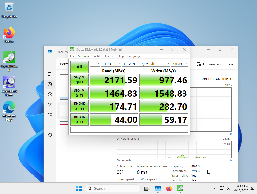Open the Startup apps gauge icon
This screenshot has height=194, width=257.
tap(50, 104)
